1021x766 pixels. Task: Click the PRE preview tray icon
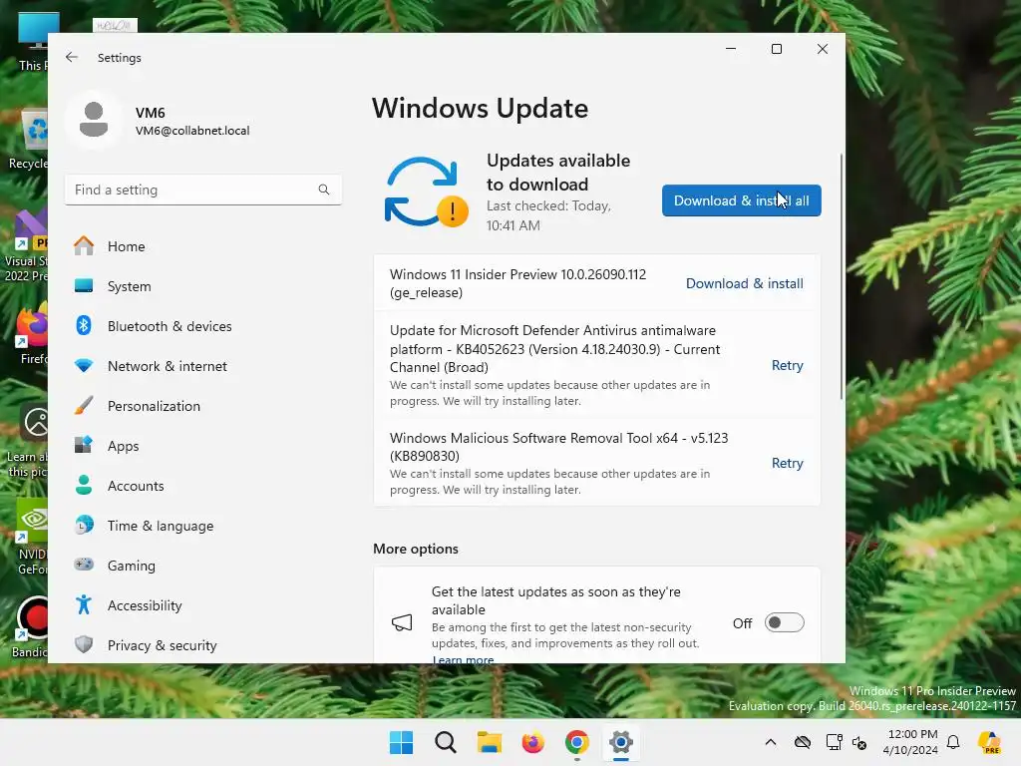(x=990, y=742)
